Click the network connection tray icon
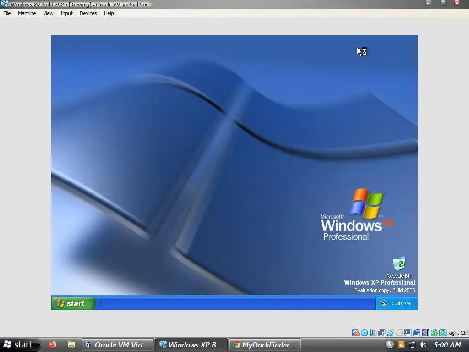 point(412,345)
